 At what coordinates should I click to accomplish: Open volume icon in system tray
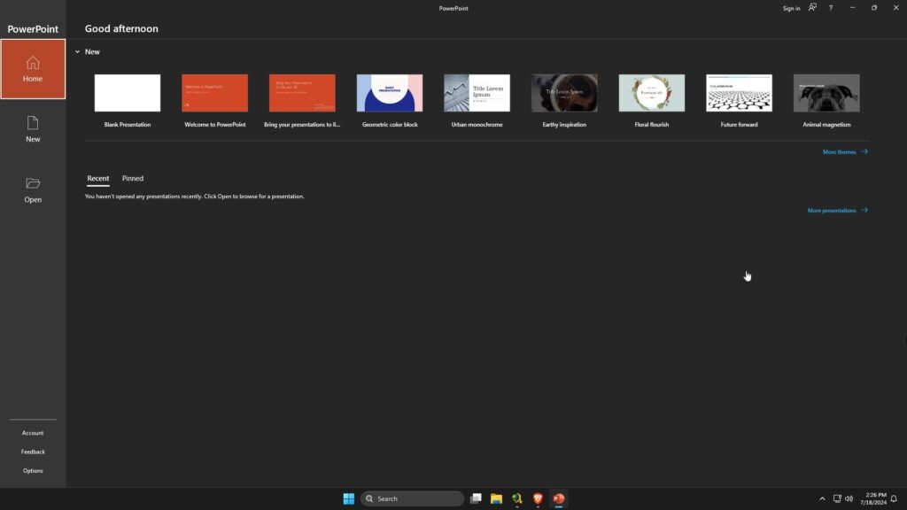[x=849, y=498]
